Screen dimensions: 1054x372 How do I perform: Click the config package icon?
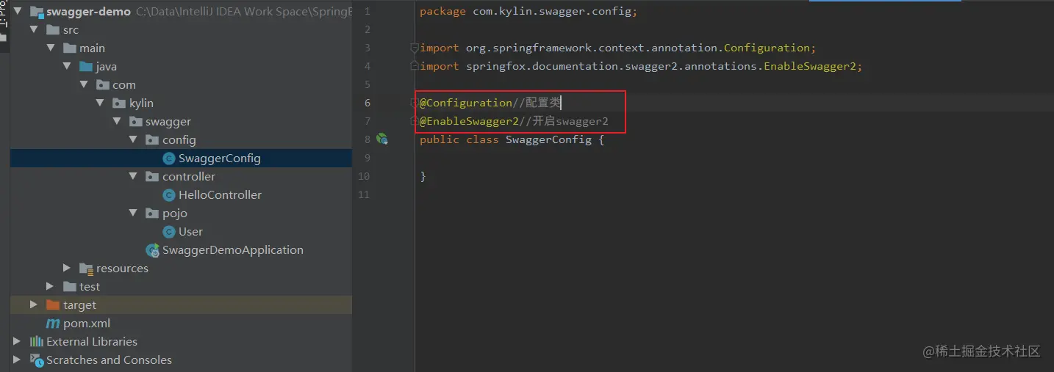(153, 140)
